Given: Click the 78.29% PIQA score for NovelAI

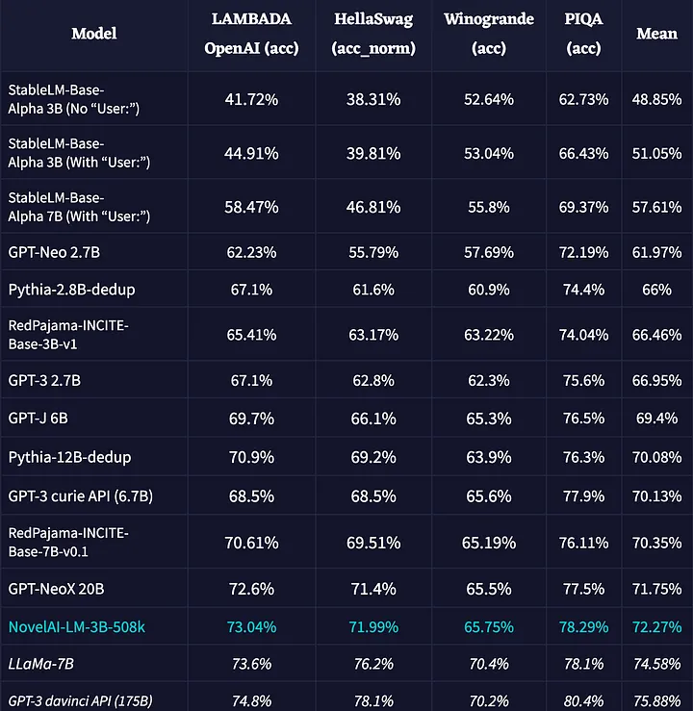Looking at the screenshot, I should click(583, 626).
